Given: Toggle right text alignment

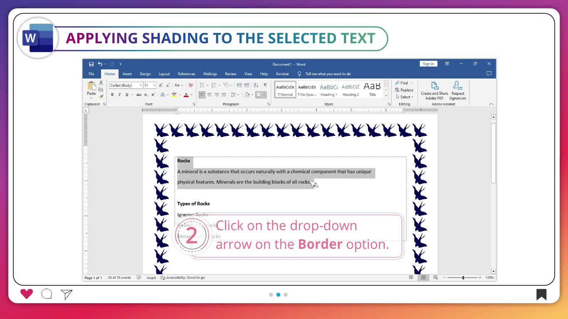Looking at the screenshot, I should 217,95.
